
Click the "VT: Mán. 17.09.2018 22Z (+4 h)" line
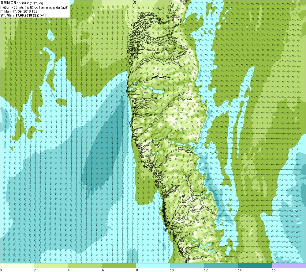pos(24,15)
